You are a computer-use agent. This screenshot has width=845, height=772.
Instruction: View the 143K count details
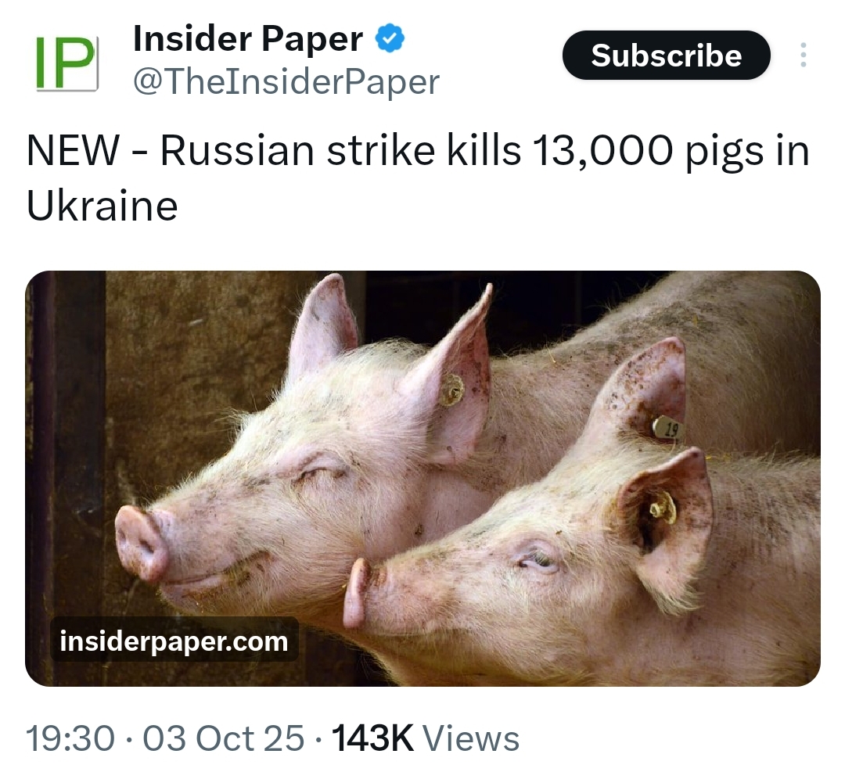coord(373,738)
